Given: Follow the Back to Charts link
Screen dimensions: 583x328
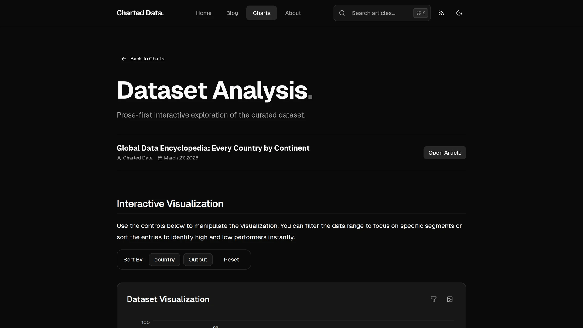Looking at the screenshot, I should point(143,59).
